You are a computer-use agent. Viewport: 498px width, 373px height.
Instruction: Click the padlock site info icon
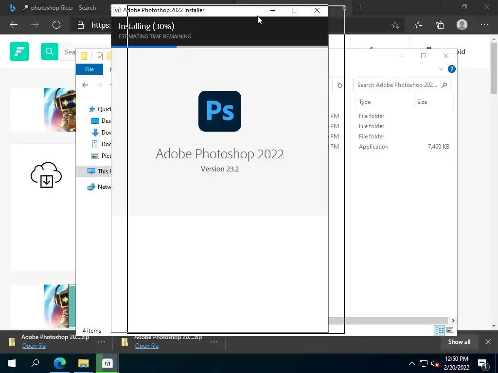(x=81, y=25)
